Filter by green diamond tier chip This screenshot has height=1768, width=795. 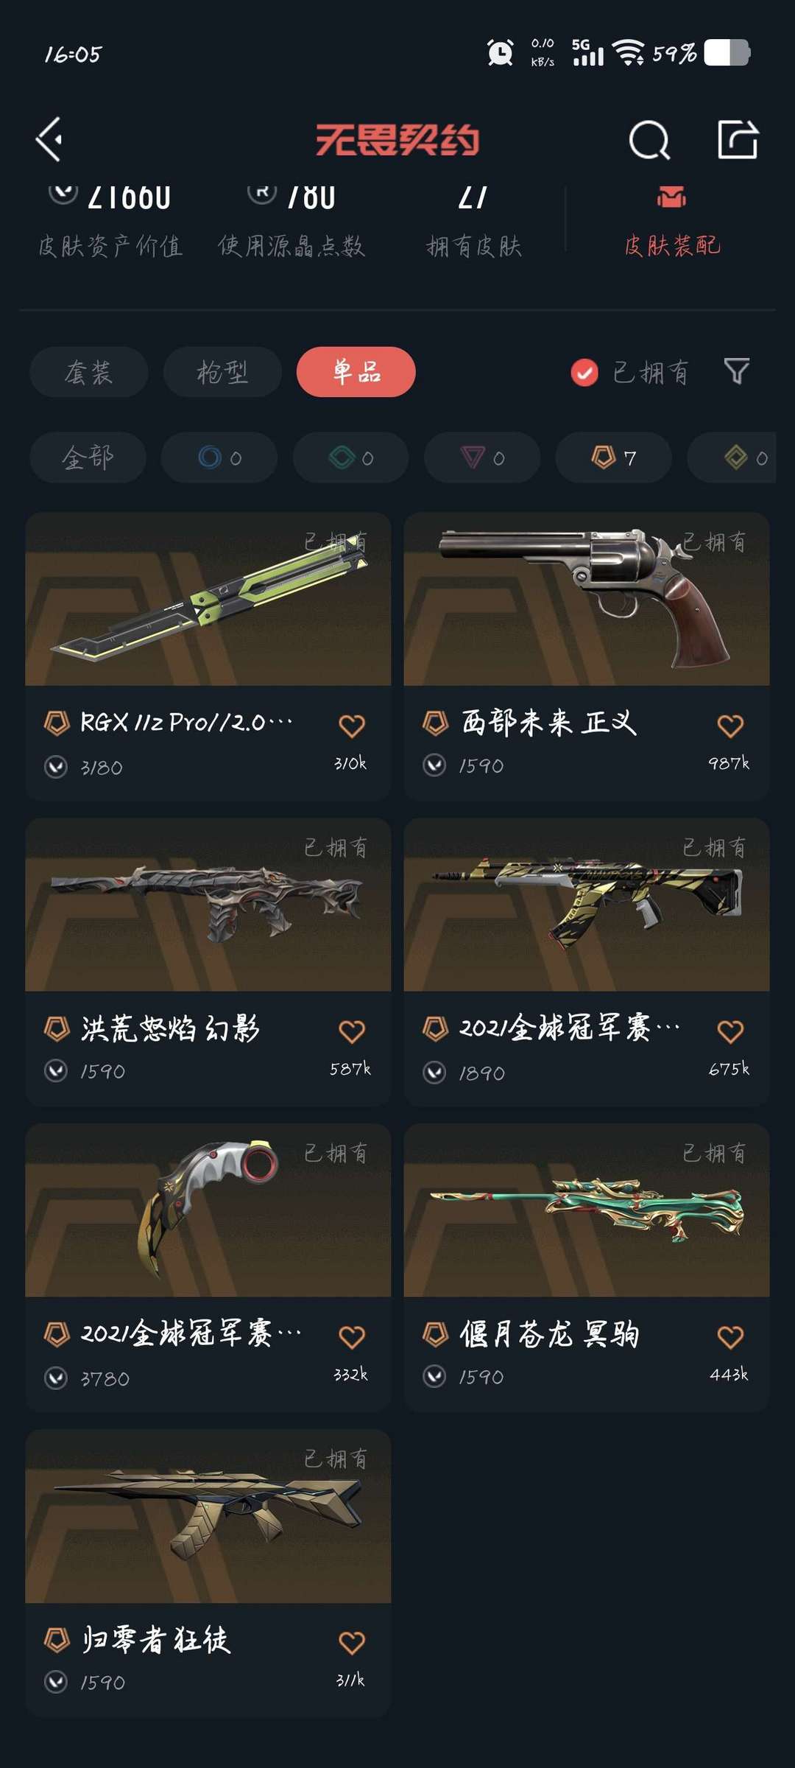351,457
